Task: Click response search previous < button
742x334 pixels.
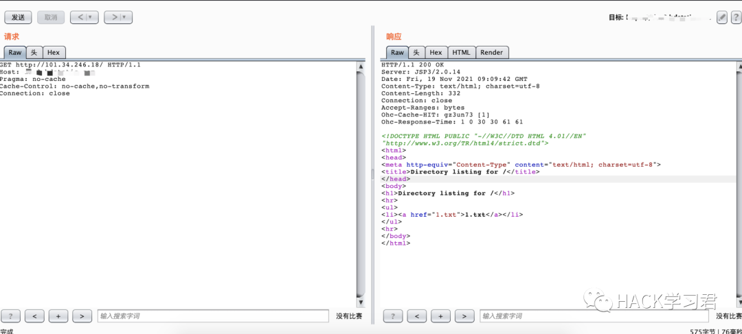Action: [417, 316]
